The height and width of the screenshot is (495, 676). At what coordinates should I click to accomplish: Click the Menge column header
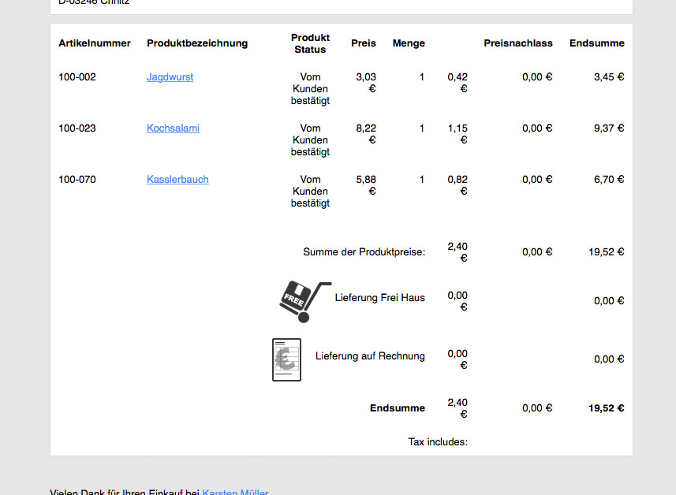pos(409,43)
